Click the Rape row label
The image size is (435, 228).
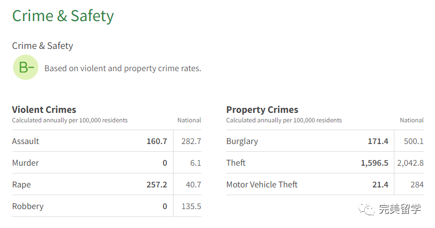(21, 185)
